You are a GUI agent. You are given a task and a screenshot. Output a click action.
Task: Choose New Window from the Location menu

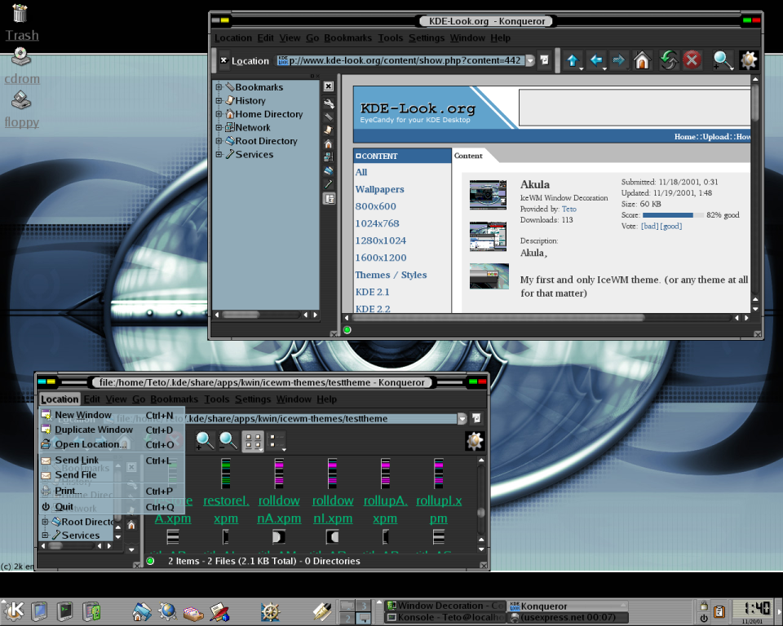[x=113, y=415]
